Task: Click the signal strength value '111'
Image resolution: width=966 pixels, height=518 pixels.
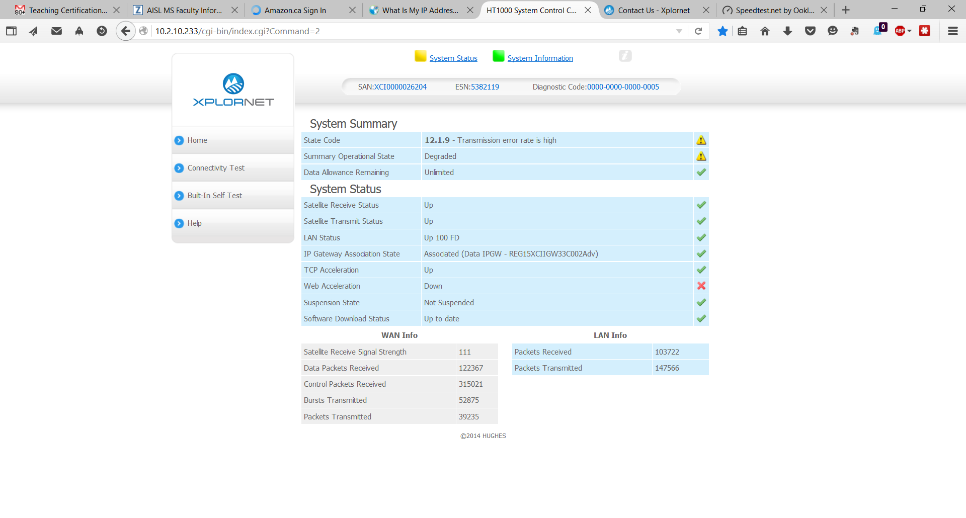Action: pyautogui.click(x=465, y=352)
